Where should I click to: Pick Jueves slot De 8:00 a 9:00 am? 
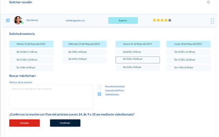point(138,52)
